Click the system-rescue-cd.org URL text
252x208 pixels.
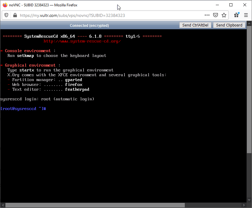pos(82,41)
